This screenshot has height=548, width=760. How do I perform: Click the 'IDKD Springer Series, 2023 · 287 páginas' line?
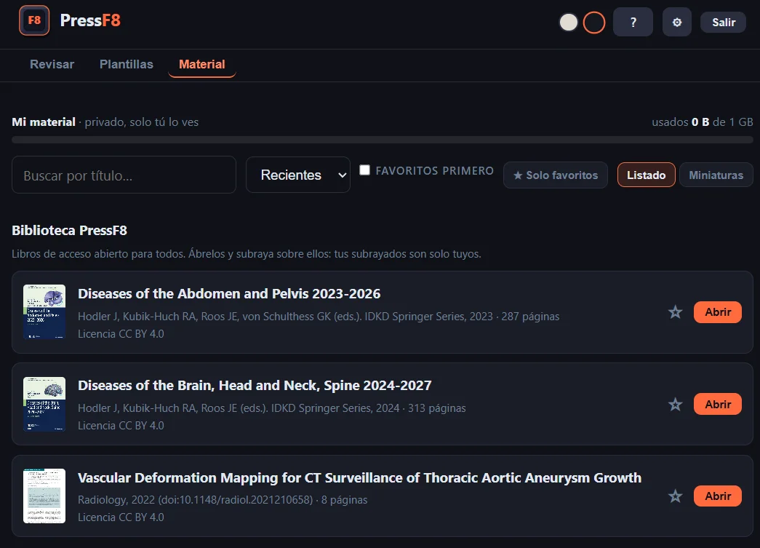coord(319,316)
